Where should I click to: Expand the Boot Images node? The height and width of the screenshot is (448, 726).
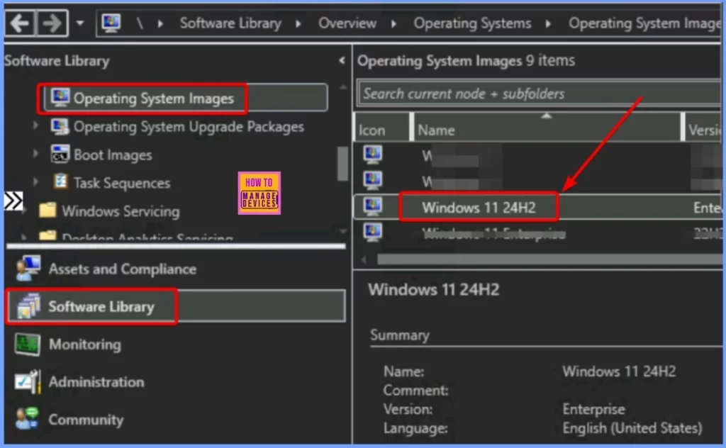(x=35, y=153)
